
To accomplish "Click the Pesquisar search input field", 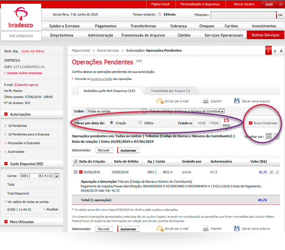I will 243,15.
